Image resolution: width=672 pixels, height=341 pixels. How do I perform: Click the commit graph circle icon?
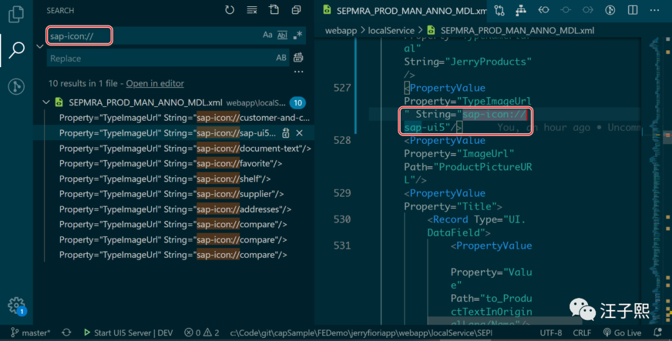[610, 11]
